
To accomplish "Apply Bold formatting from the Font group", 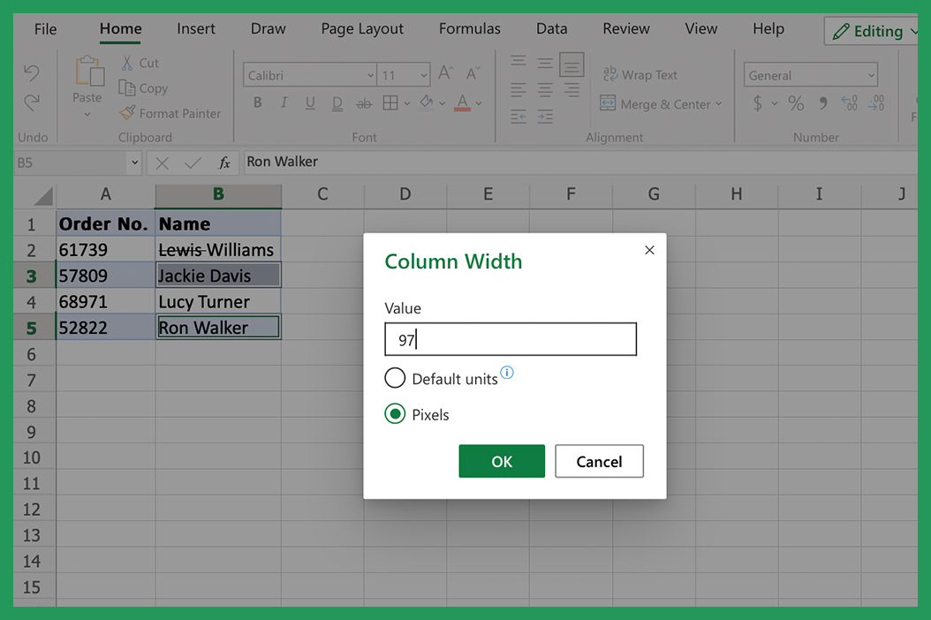I will click(257, 103).
